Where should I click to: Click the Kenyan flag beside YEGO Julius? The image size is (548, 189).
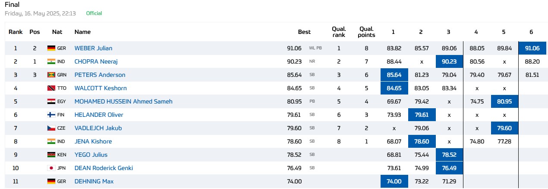(x=51, y=155)
